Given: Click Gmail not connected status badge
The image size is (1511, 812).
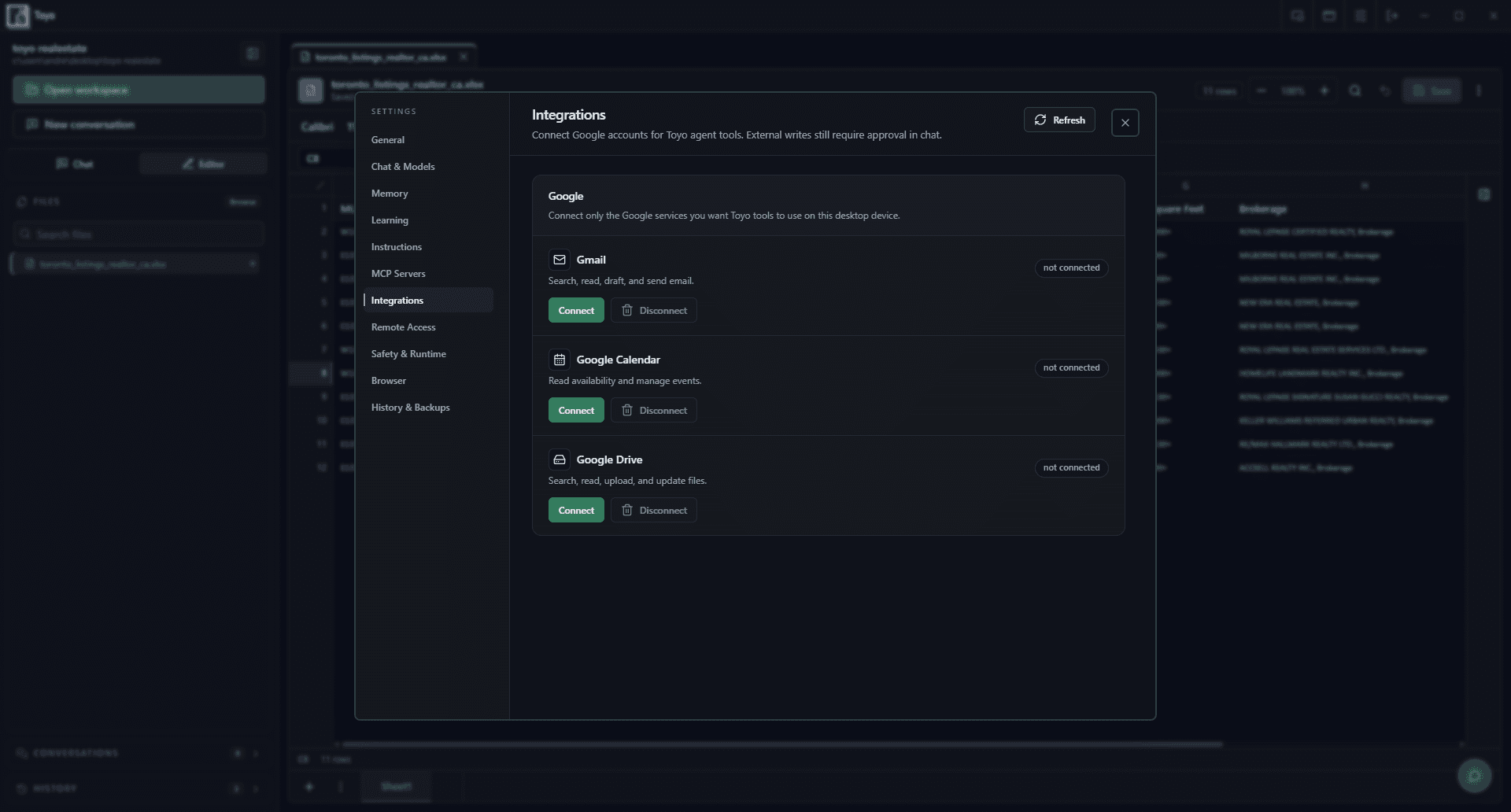Looking at the screenshot, I should [1071, 268].
